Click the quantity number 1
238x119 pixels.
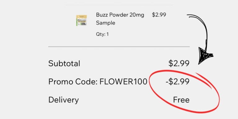pos(108,34)
